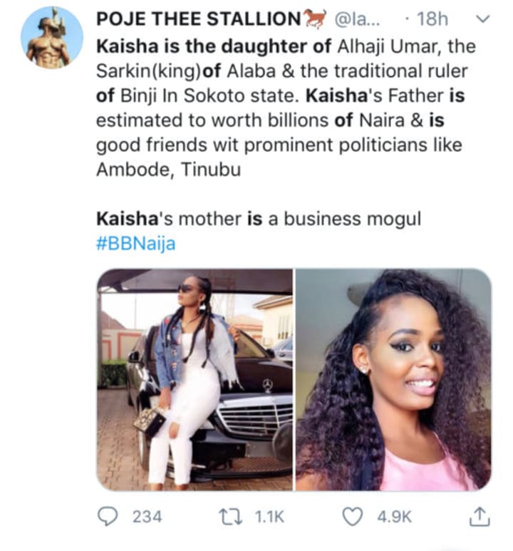Open the curly-haired selfie photo
The image size is (513, 551).
(393, 379)
